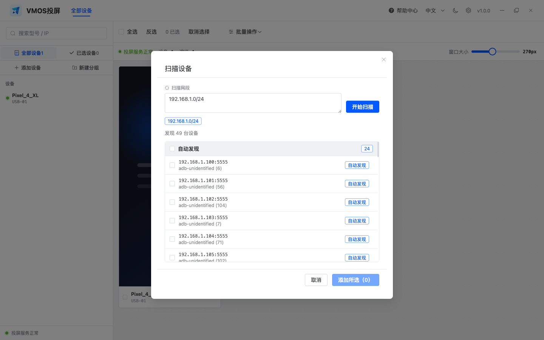This screenshot has width=544, height=340.
Task: Open settings with the gear icon
Action: (468, 11)
